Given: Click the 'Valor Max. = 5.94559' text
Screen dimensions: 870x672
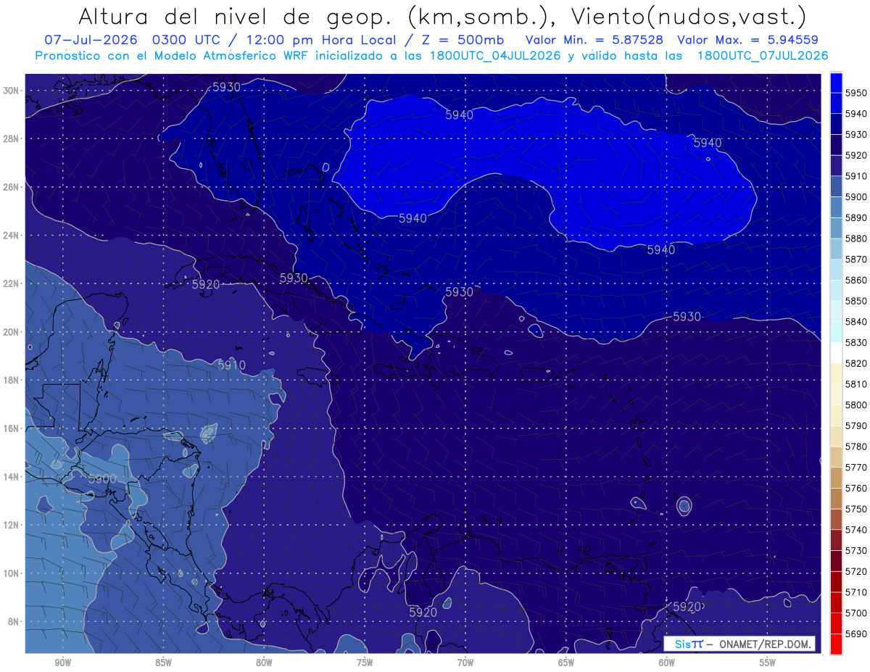Looking at the screenshot, I should coord(749,40).
